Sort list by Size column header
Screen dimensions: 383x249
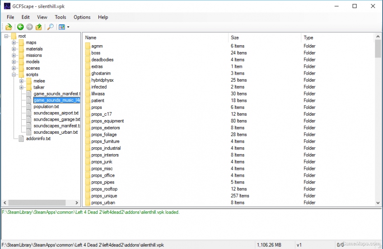265,38
